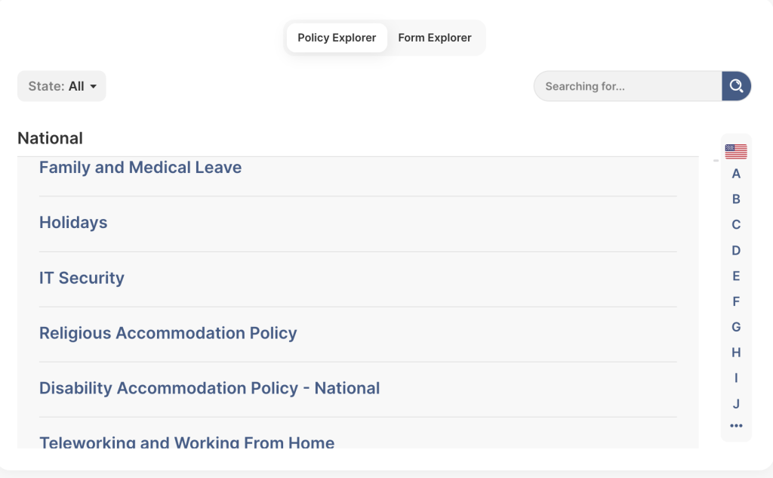Viewport: 773px width, 478px height.
Task: Jump to letter F in index
Action: [x=736, y=301]
